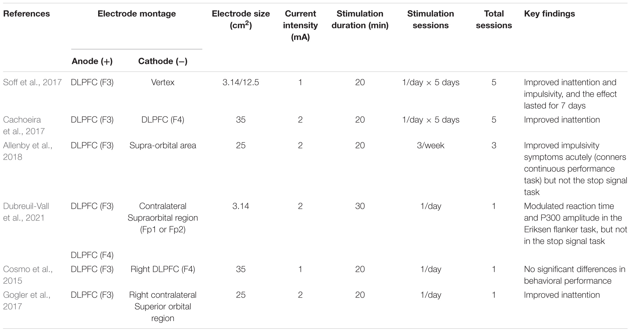631x332 pixels.
Task: Click the Cosmo et al., 2015 reference
Action: [28, 275]
